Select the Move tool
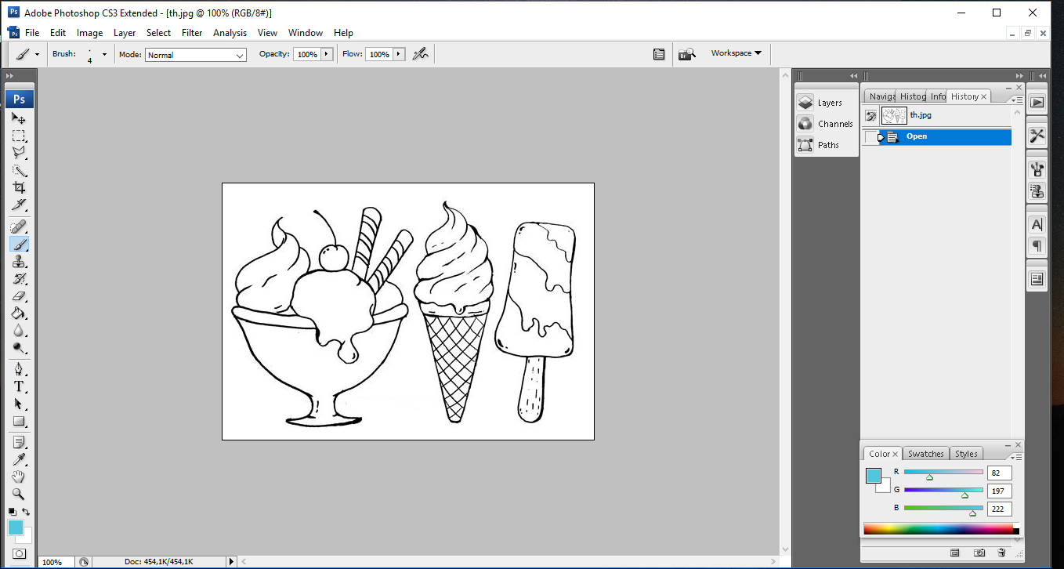The height and width of the screenshot is (569, 1064). pyautogui.click(x=19, y=118)
